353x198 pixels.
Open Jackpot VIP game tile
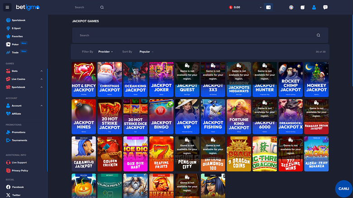pyautogui.click(x=187, y=117)
